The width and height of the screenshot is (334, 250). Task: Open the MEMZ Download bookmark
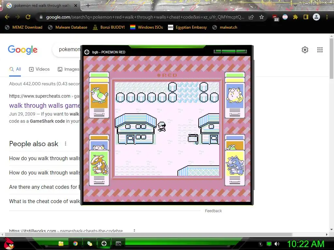pyautogui.click(x=23, y=27)
